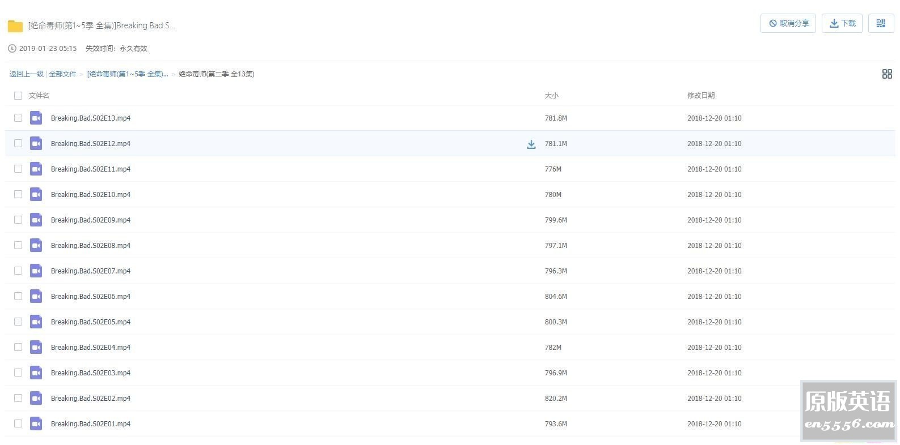Open file Breaking.Bad.S02E06.mp4
The height and width of the screenshot is (445, 900).
click(91, 297)
